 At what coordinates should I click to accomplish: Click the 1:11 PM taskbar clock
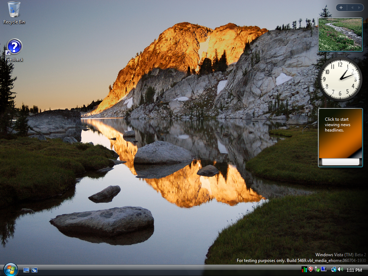coord(354,270)
